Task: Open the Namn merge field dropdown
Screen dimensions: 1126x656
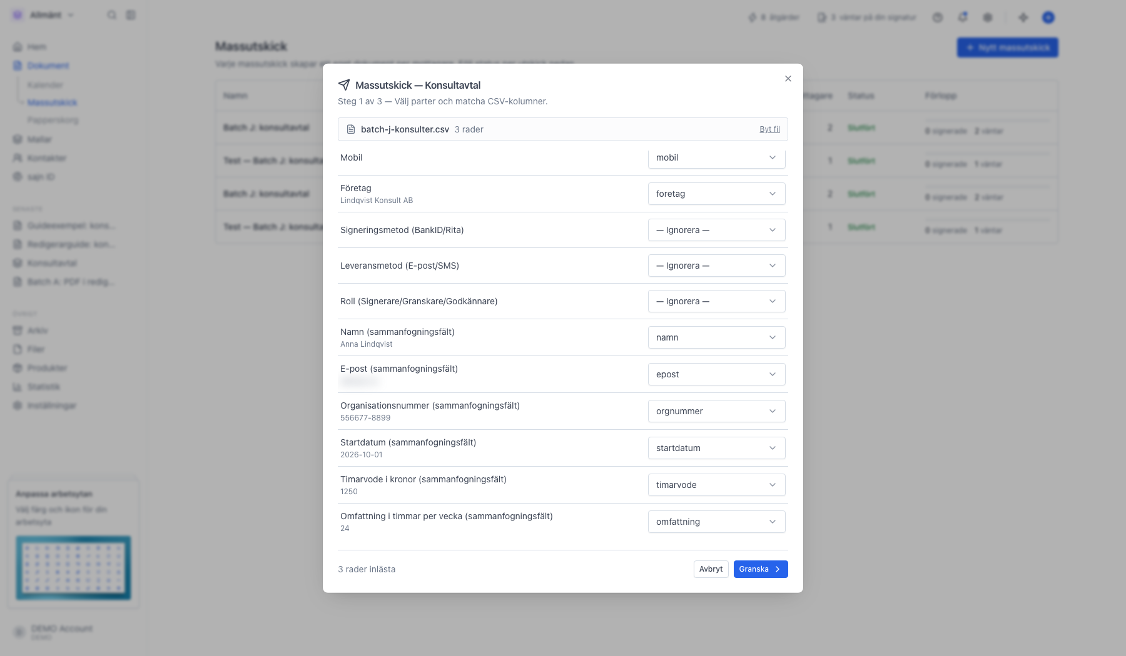Action: click(x=716, y=337)
